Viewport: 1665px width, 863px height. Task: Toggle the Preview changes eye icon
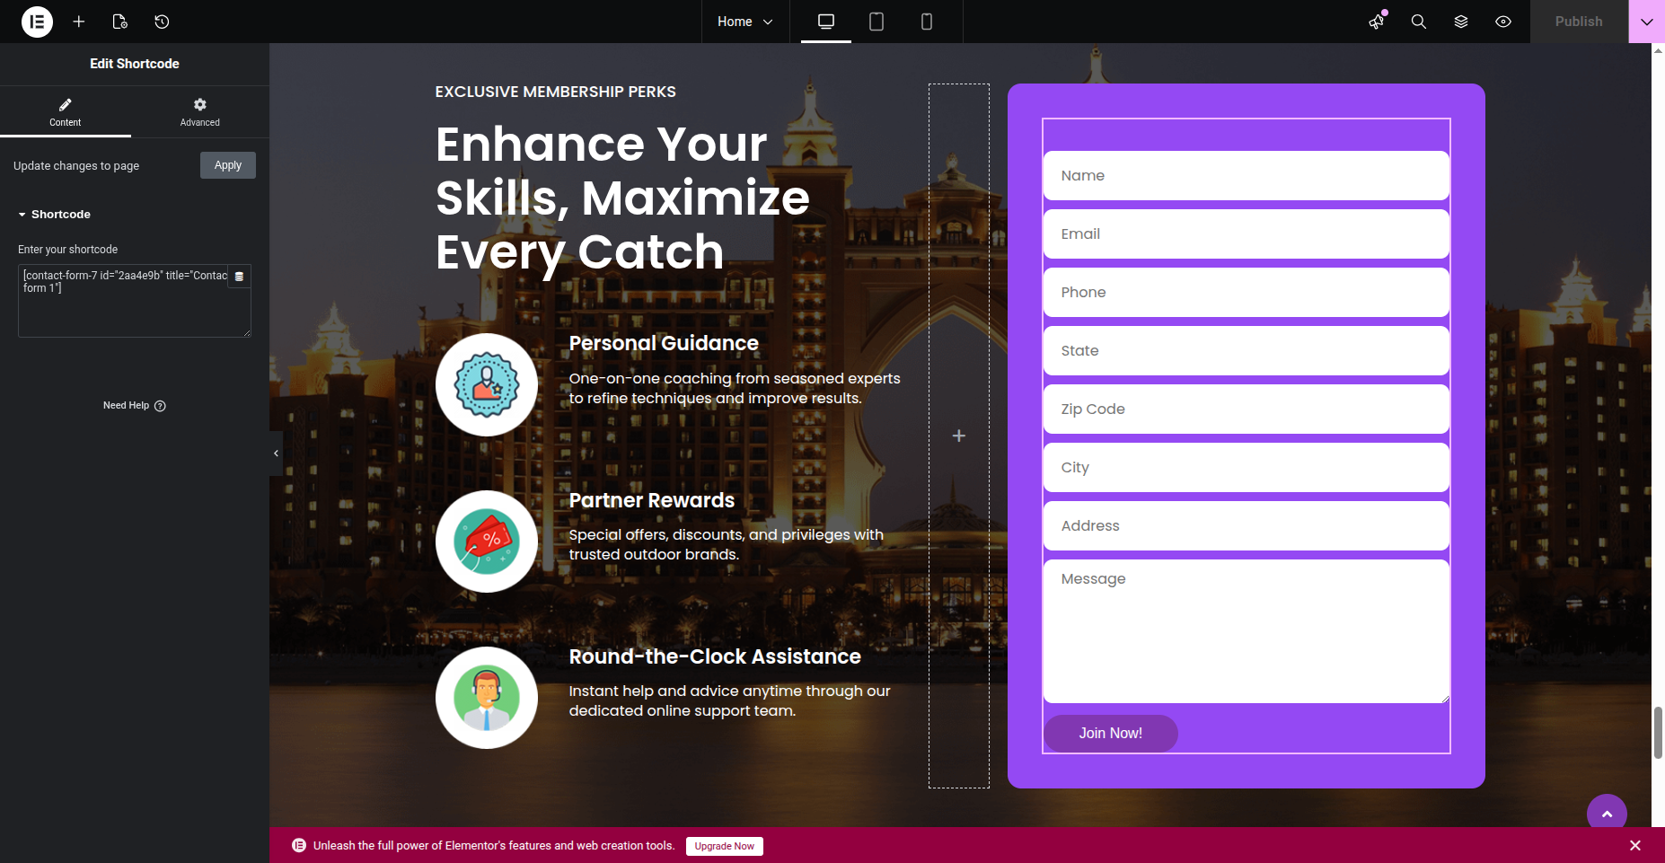click(x=1503, y=22)
